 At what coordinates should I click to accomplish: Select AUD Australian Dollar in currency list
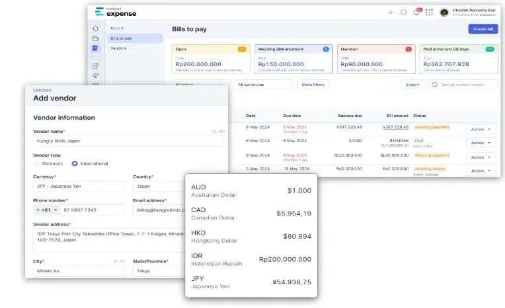coord(251,191)
